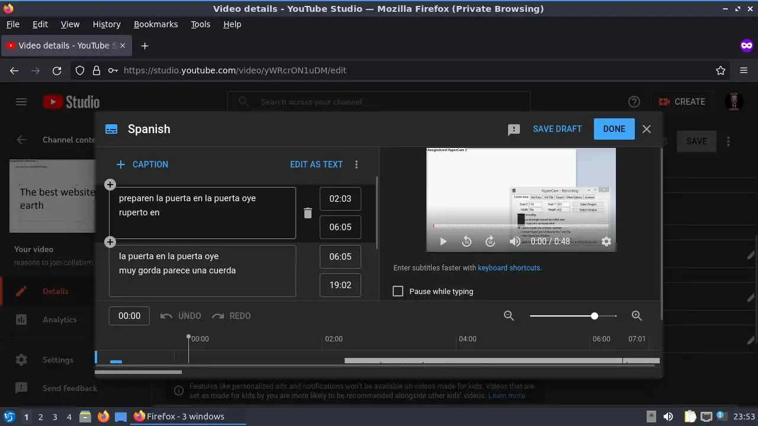
Task: Click the REDO button
Action: pyautogui.click(x=232, y=316)
